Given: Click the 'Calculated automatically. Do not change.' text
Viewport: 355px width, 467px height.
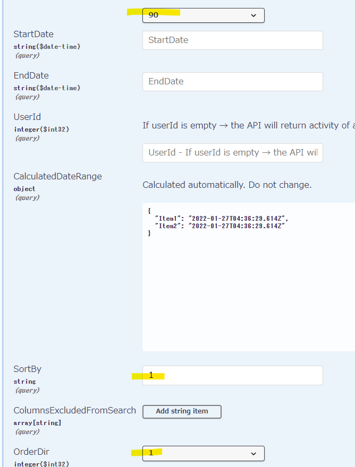Looking at the screenshot, I should click(x=227, y=185).
